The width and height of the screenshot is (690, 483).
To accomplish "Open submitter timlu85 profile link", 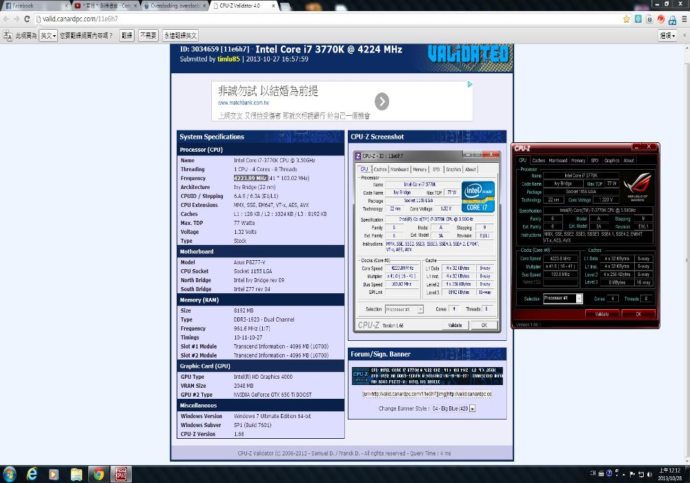I will 228,59.
